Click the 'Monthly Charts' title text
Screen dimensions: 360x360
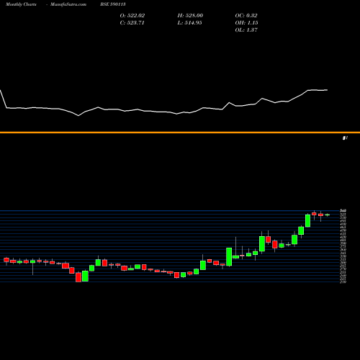tap(21, 4)
